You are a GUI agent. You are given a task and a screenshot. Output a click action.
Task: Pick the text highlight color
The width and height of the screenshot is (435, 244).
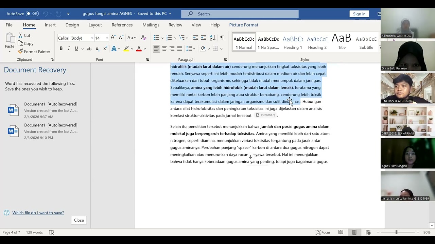click(x=126, y=48)
